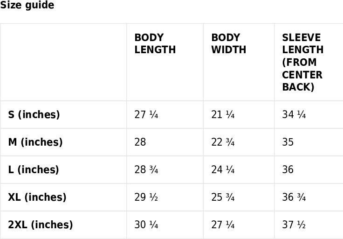343x239 pixels.
Task: Click the 28 ¾ body length cell
Action: click(146, 170)
